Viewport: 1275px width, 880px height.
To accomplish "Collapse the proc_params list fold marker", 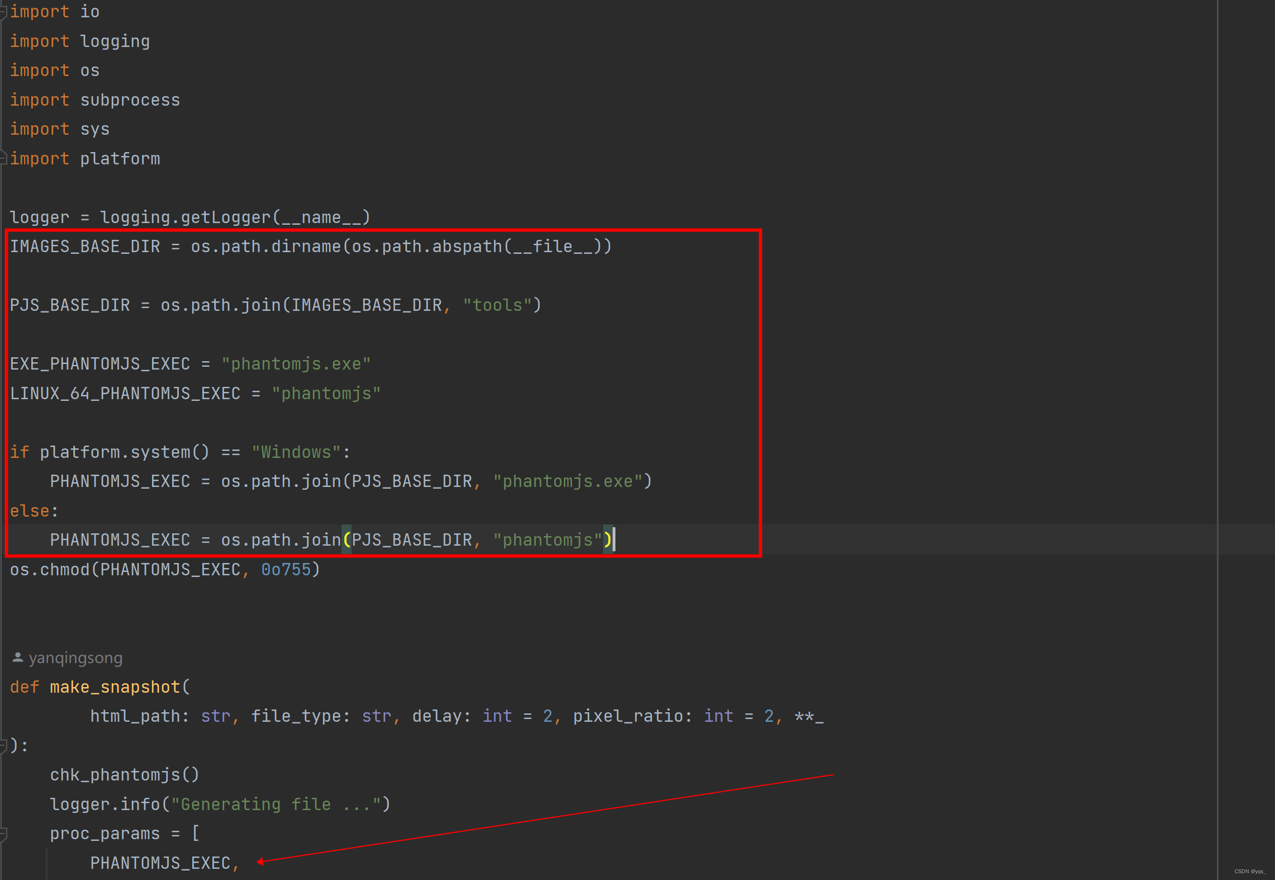I will [3, 834].
